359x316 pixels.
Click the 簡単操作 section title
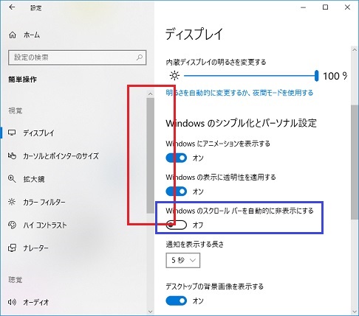(x=22, y=80)
